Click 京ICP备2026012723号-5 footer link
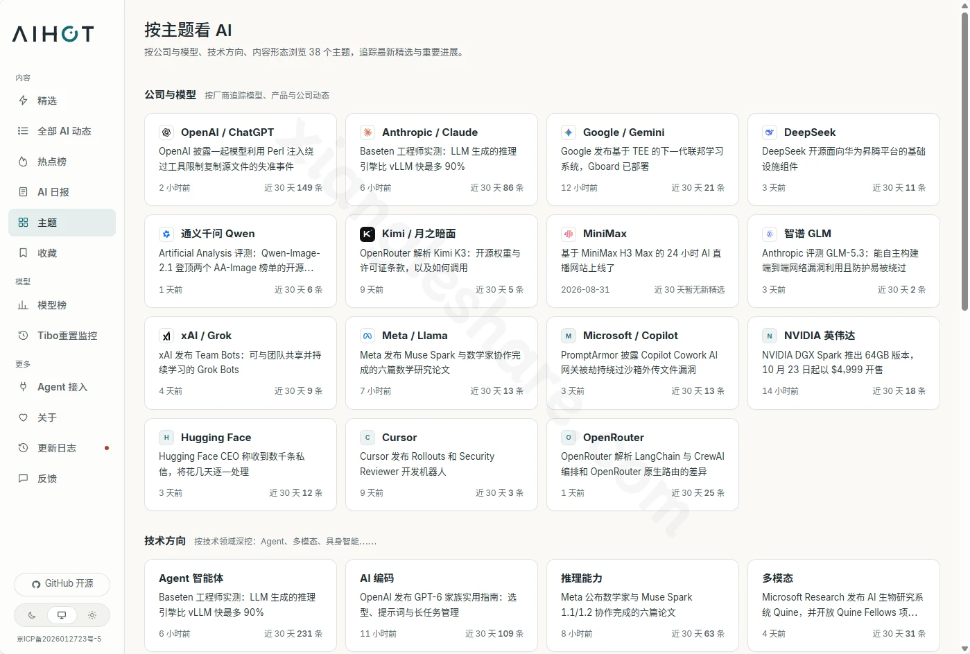 59,639
